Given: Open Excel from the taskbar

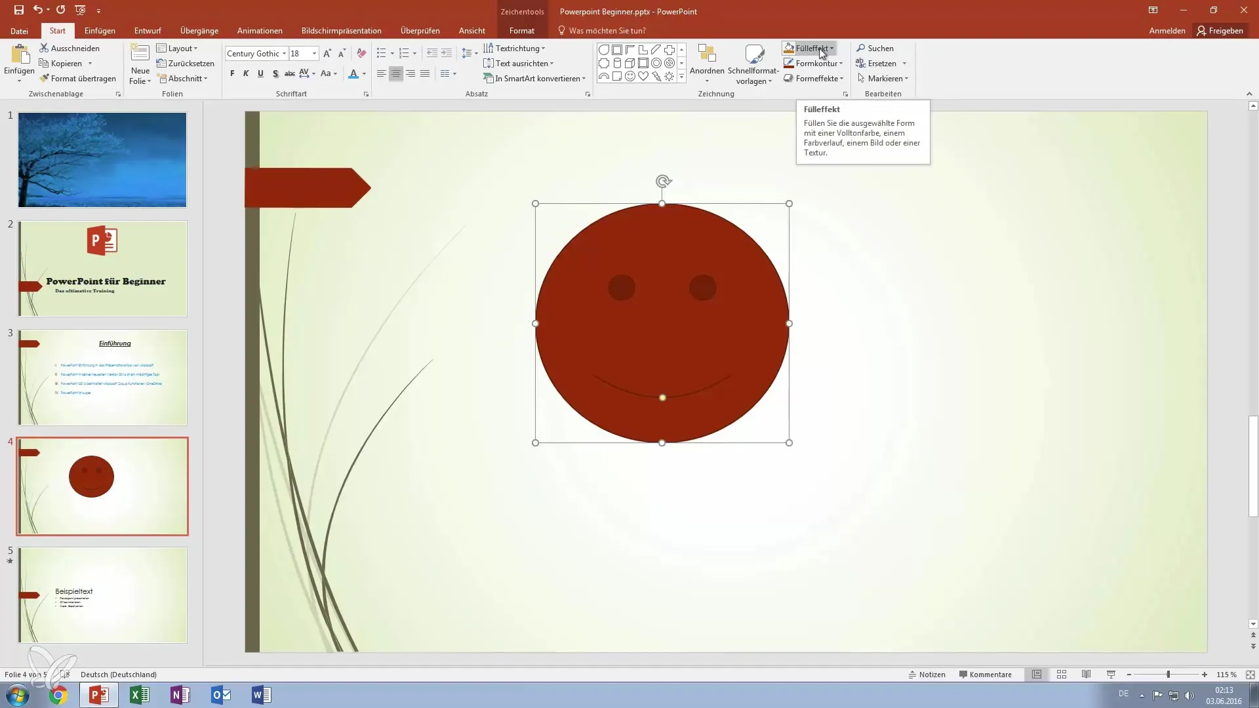Looking at the screenshot, I should tap(140, 695).
